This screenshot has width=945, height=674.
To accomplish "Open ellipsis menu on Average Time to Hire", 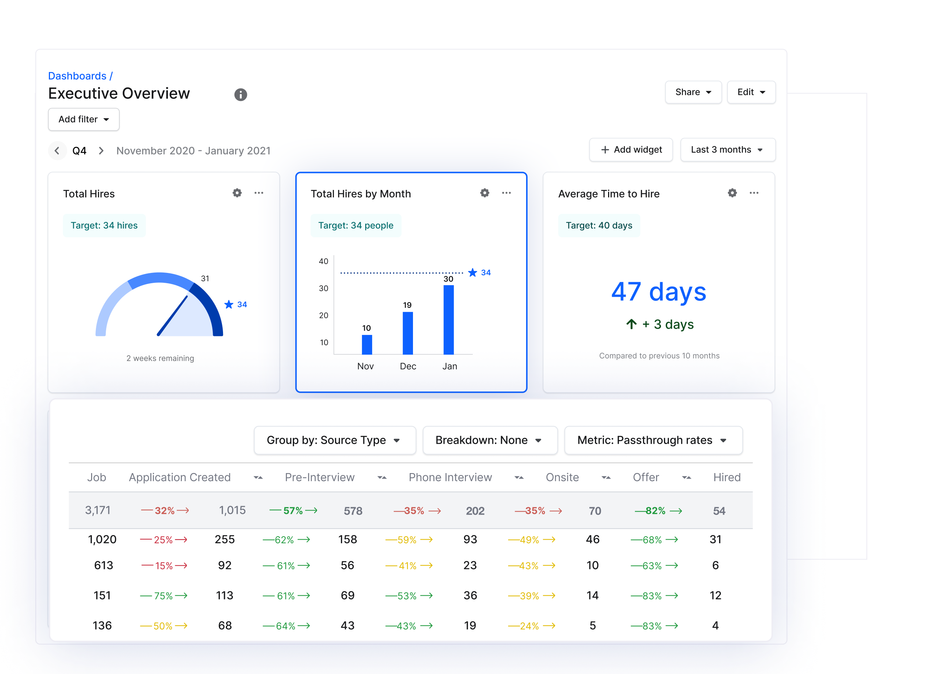I will 754,193.
